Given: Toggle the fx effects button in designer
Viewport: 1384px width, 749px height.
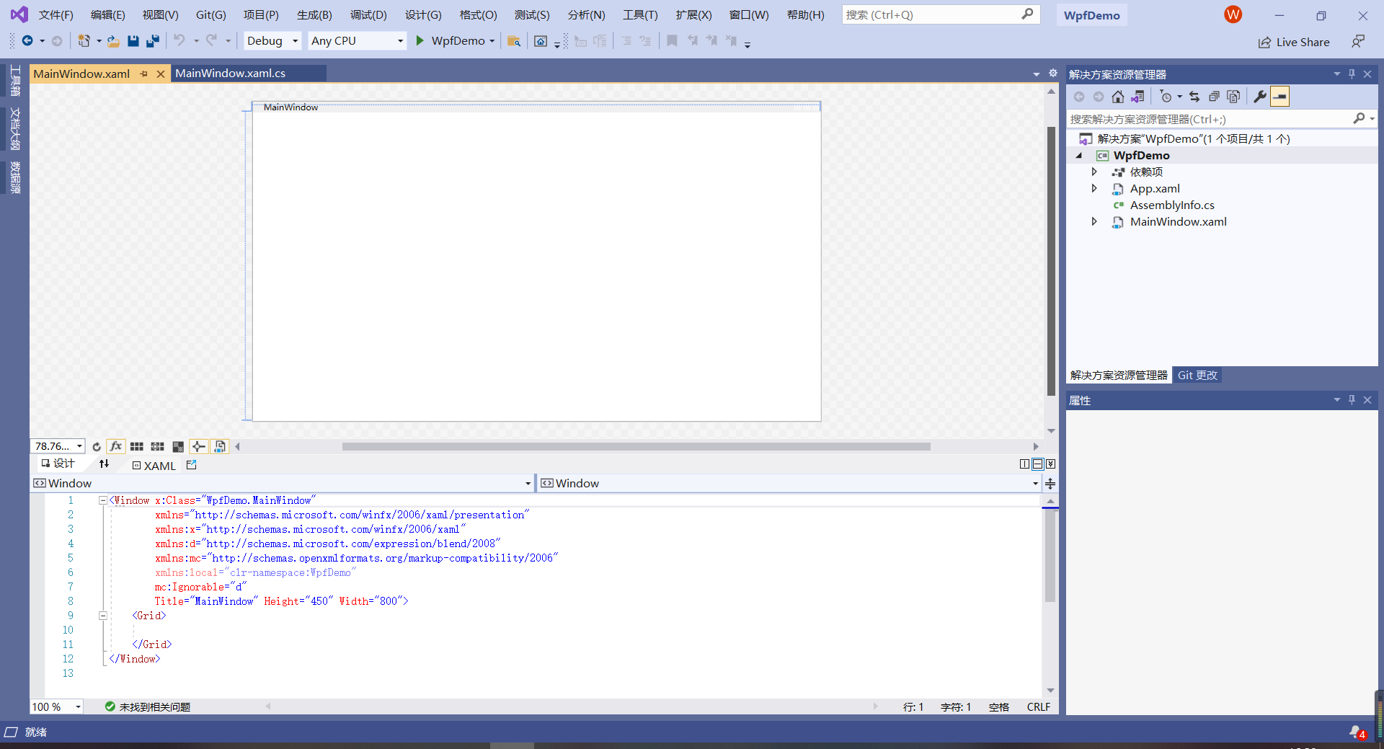Looking at the screenshot, I should pos(116,447).
